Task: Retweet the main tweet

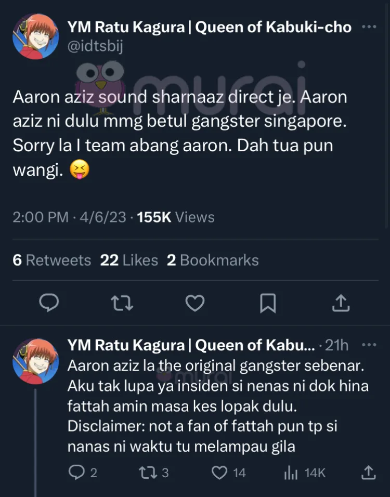Action: coord(122,302)
